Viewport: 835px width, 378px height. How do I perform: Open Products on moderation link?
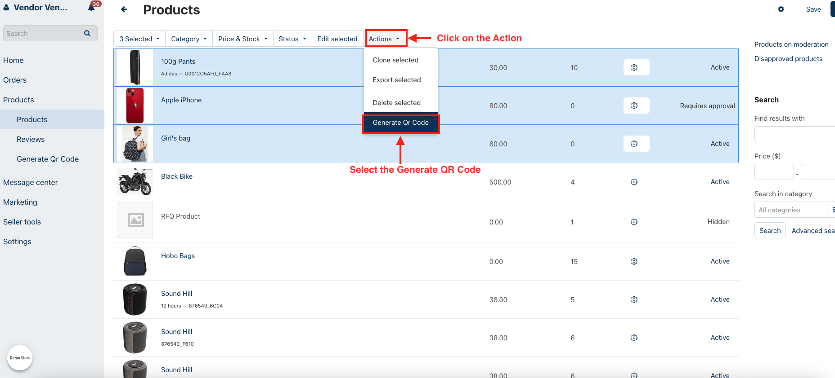pyautogui.click(x=791, y=44)
